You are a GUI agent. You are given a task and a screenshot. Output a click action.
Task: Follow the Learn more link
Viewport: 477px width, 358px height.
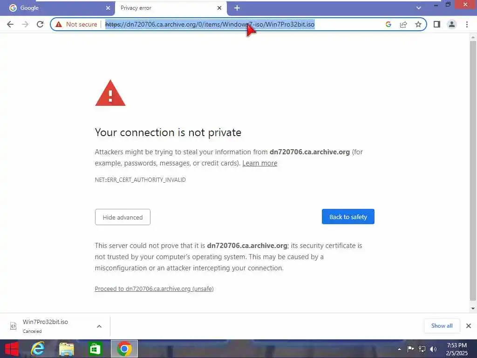tap(260, 163)
